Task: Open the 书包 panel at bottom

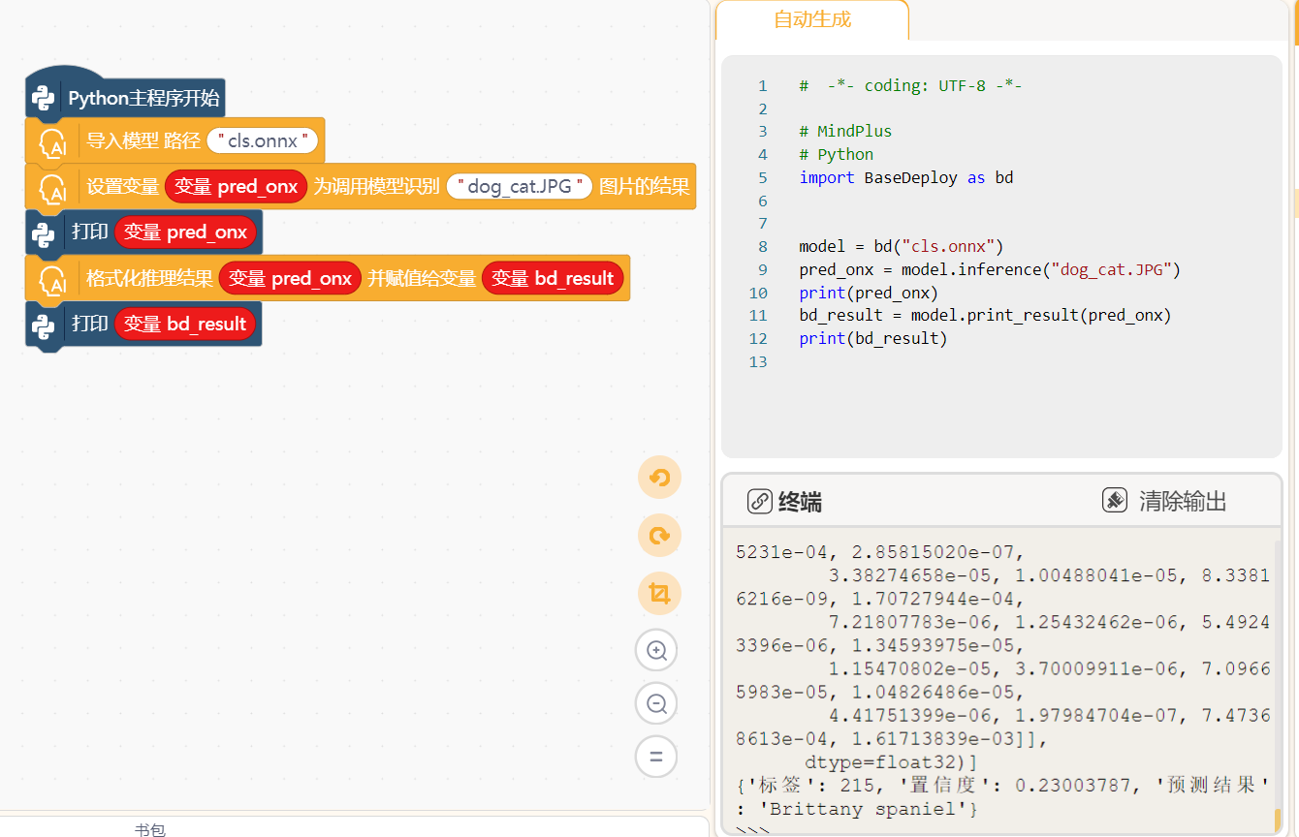Action: point(149,830)
